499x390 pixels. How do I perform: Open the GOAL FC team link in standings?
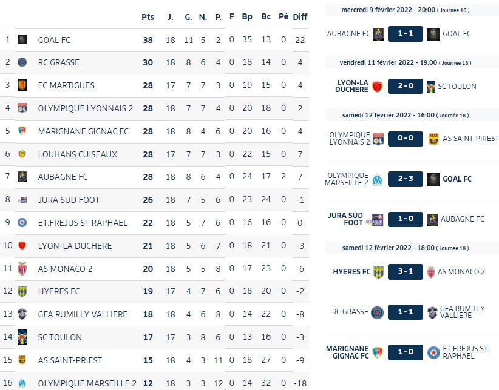[x=54, y=40]
